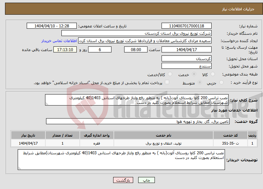Click the deadline date field 1404/04/17

(187, 49)
